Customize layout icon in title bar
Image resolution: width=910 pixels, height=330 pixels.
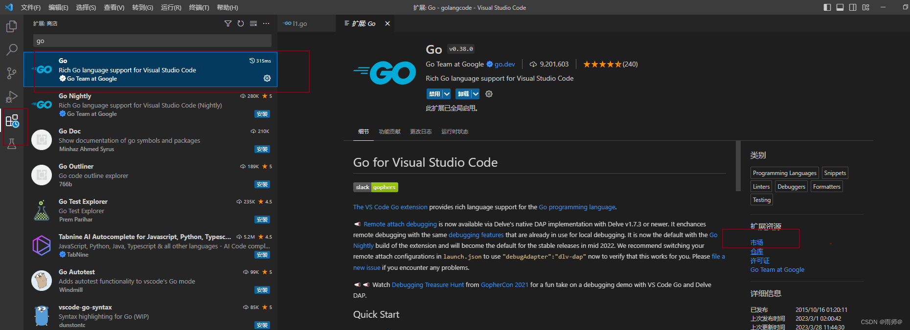click(x=866, y=7)
